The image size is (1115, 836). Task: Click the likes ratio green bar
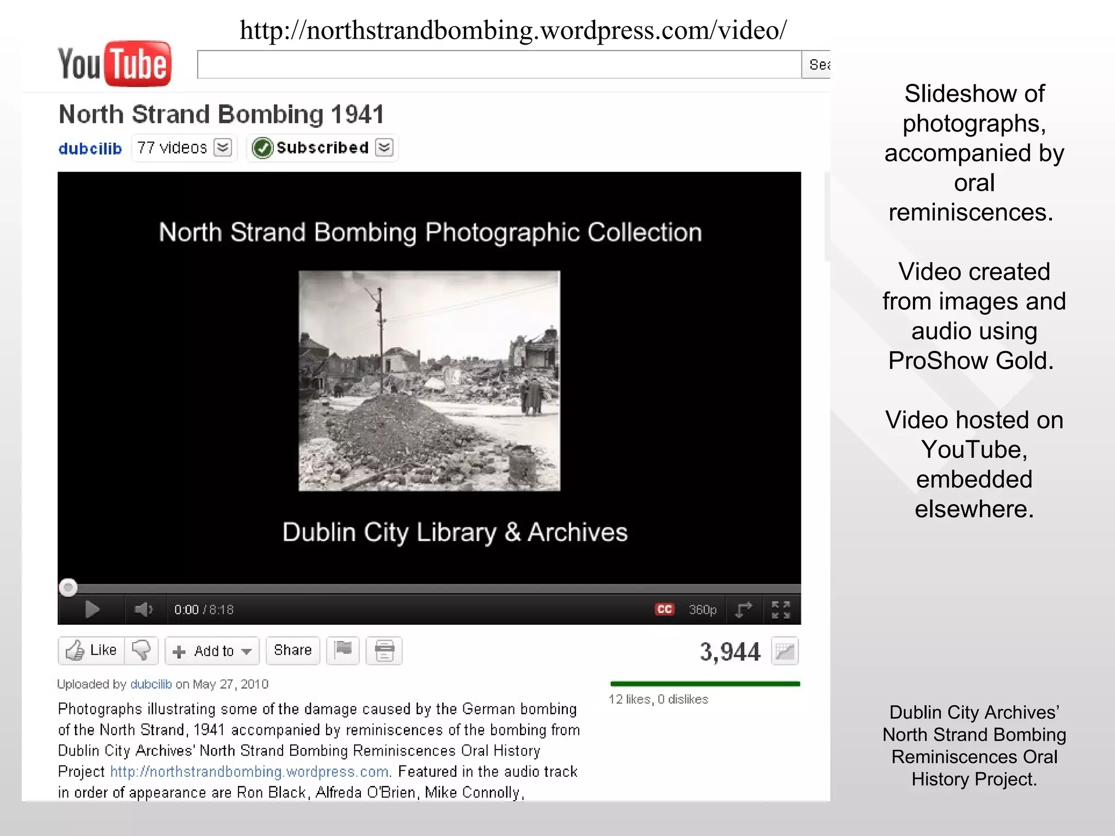click(x=706, y=684)
